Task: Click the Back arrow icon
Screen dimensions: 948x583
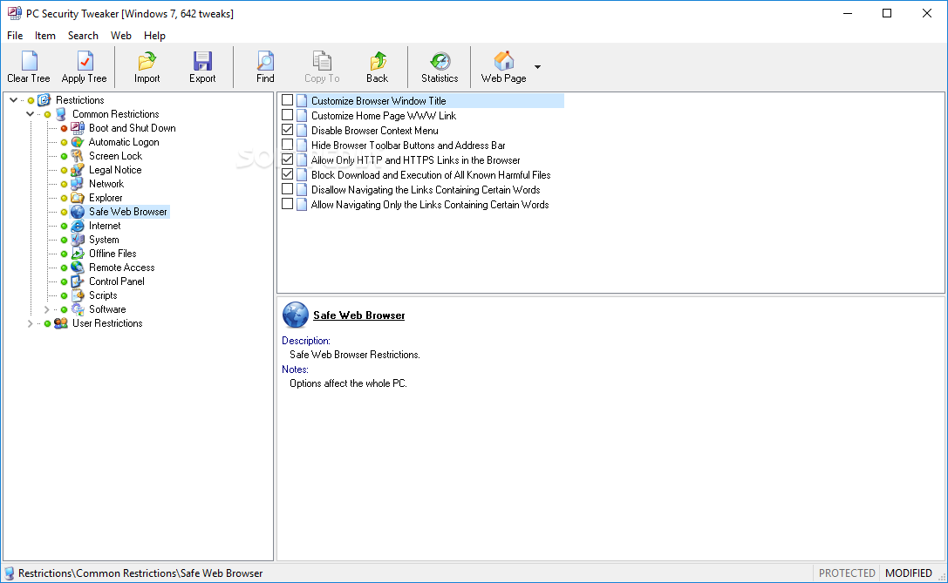Action: point(378,61)
